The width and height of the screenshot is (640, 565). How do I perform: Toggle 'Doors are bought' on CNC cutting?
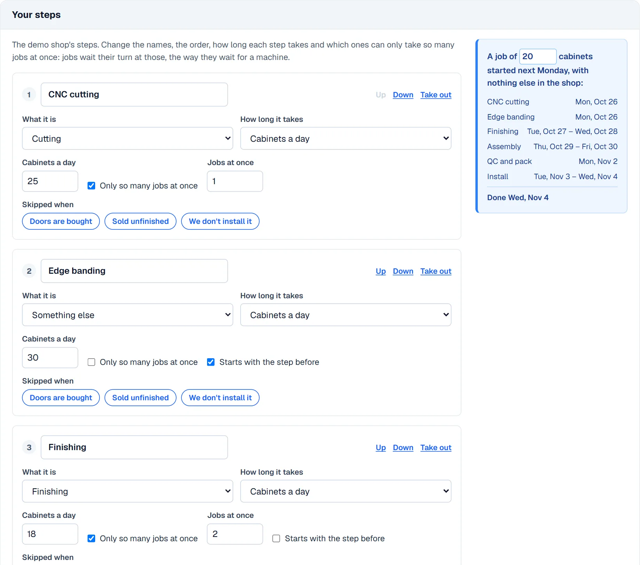tap(61, 221)
